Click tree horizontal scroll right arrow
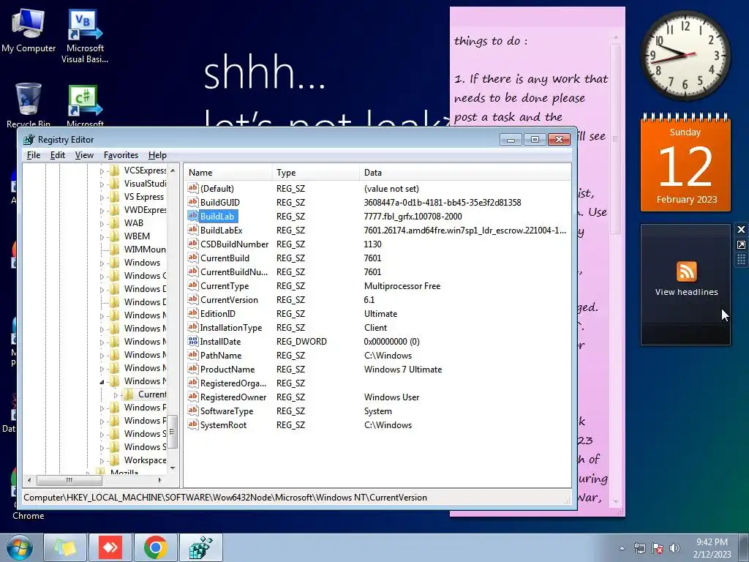749x562 pixels. point(159,480)
